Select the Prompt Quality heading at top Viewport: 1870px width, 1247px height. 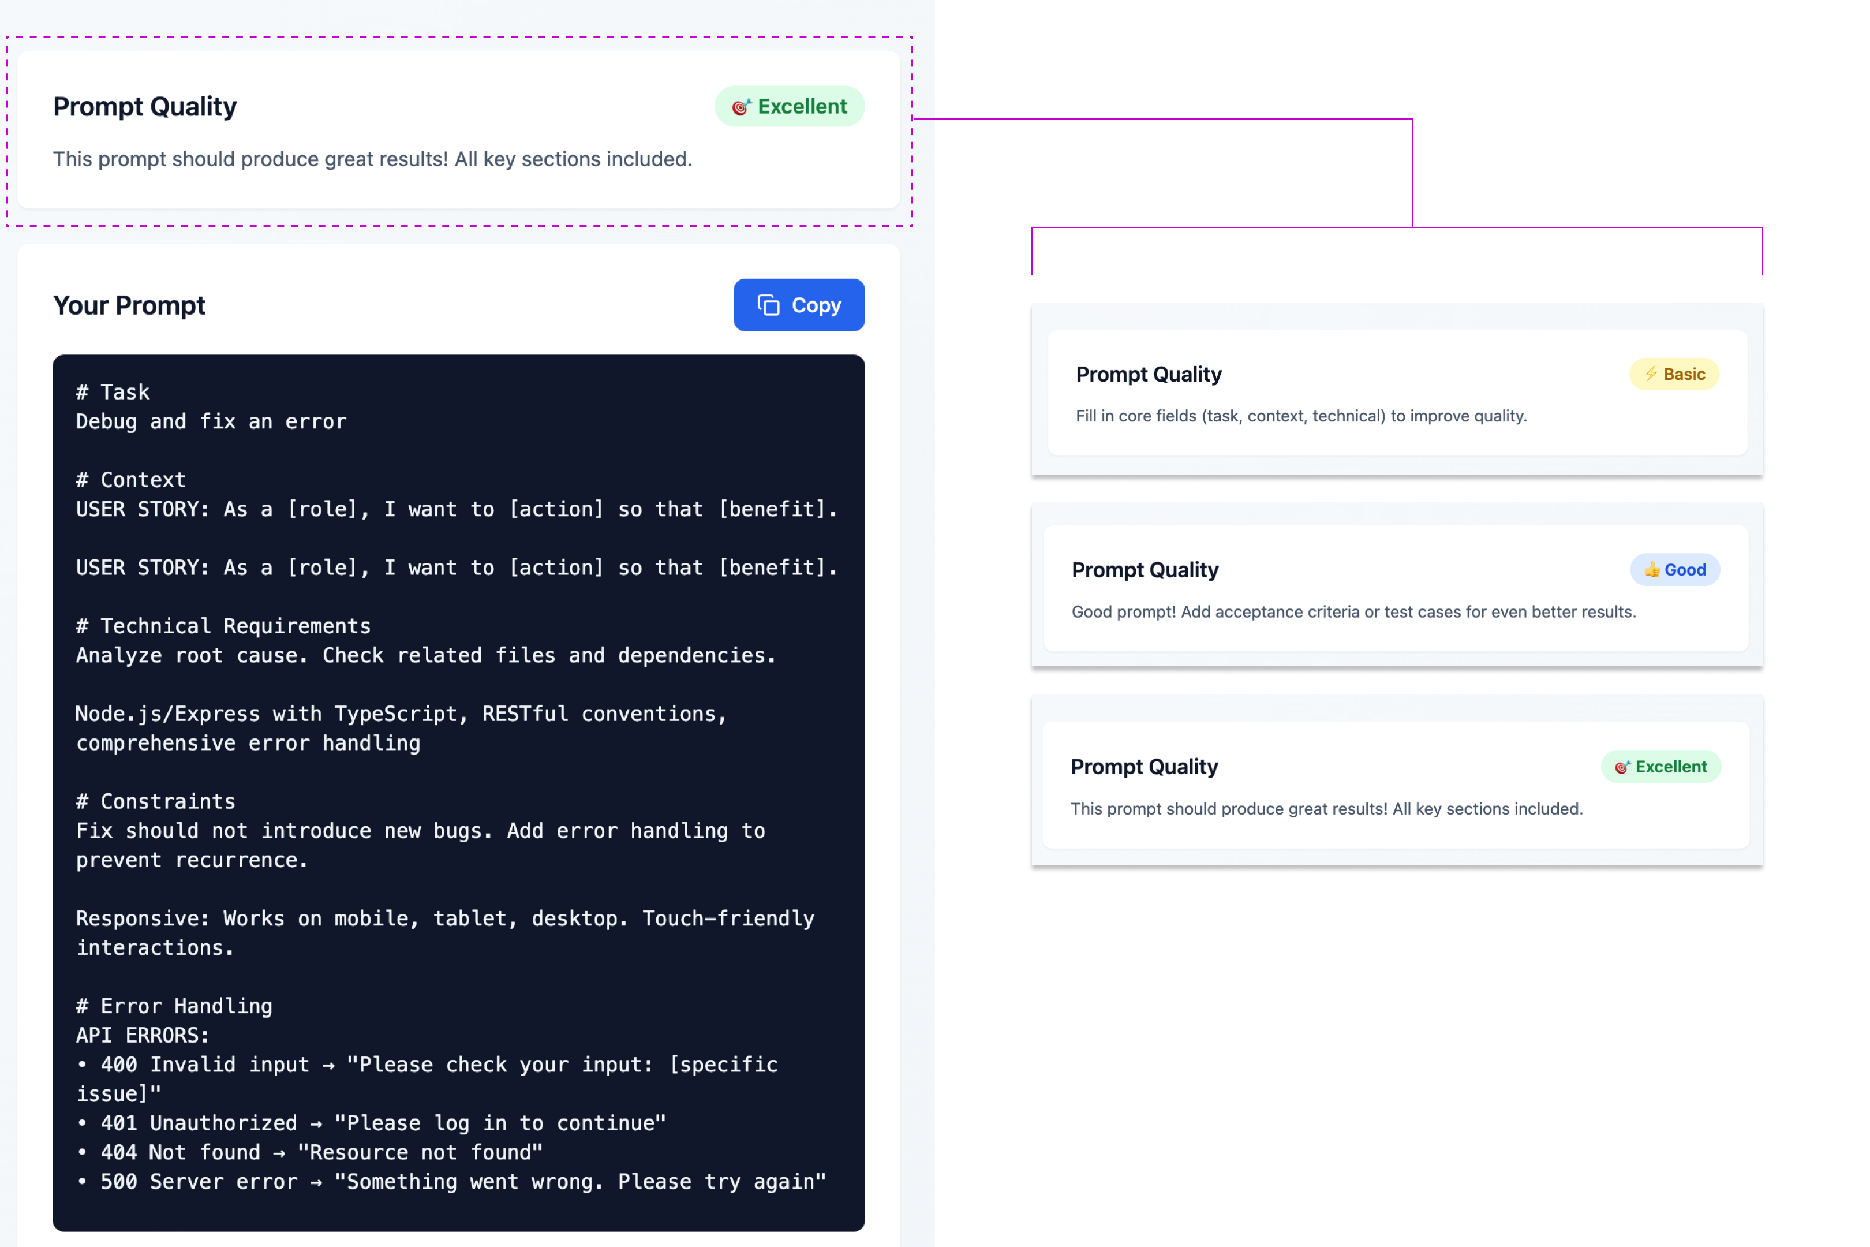[145, 106]
